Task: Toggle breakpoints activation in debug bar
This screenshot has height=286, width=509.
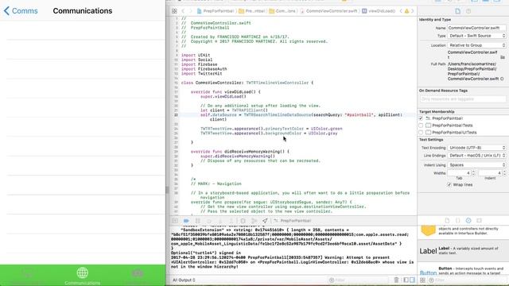Action: click(x=186, y=221)
